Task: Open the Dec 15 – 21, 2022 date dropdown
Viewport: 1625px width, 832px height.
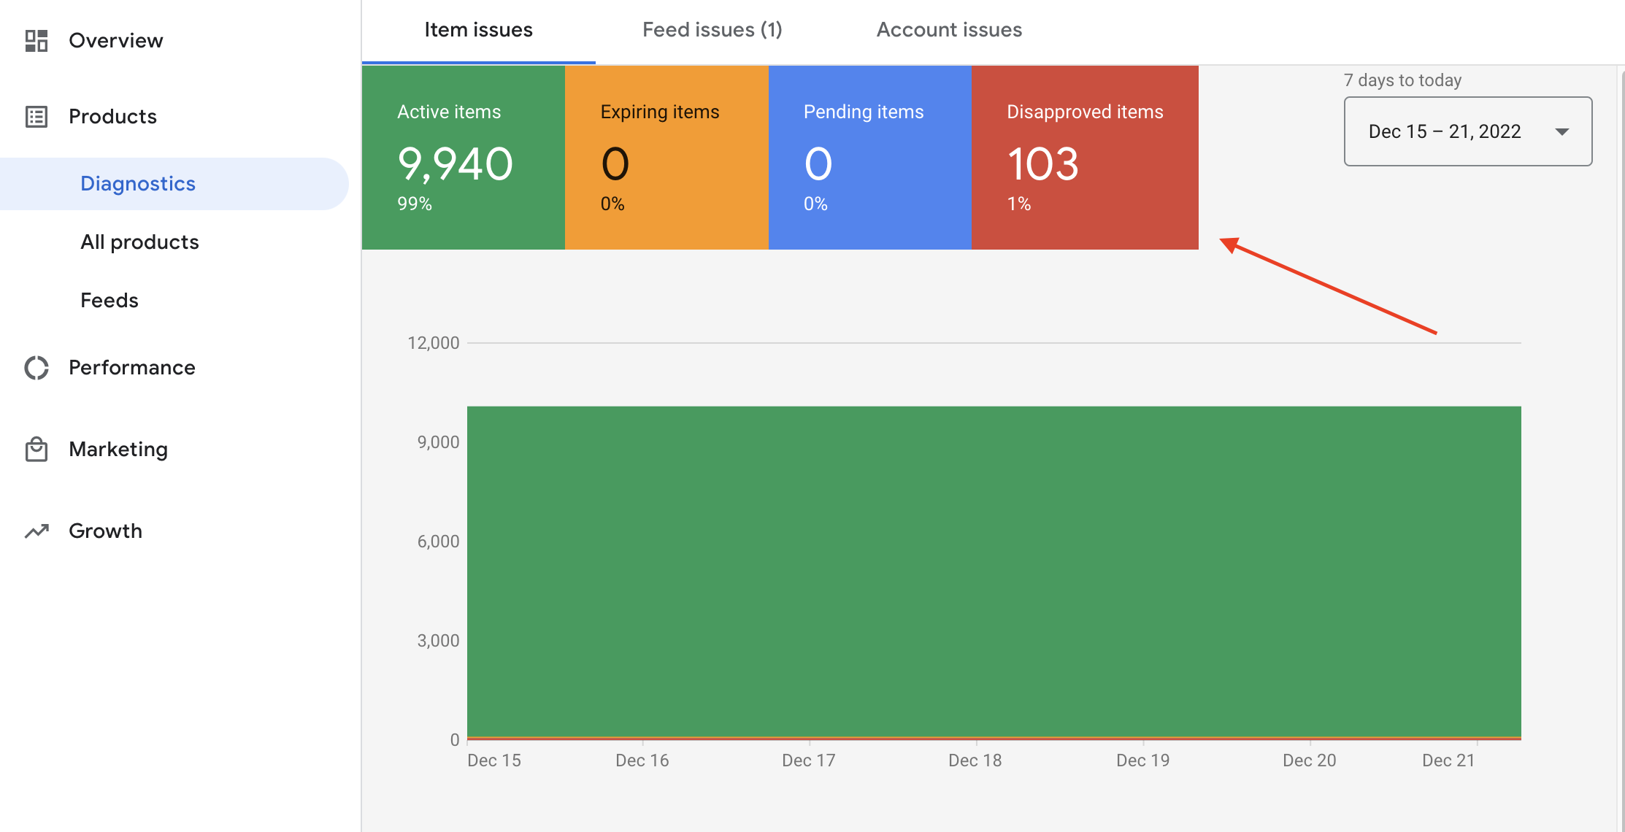Action: point(1468,131)
